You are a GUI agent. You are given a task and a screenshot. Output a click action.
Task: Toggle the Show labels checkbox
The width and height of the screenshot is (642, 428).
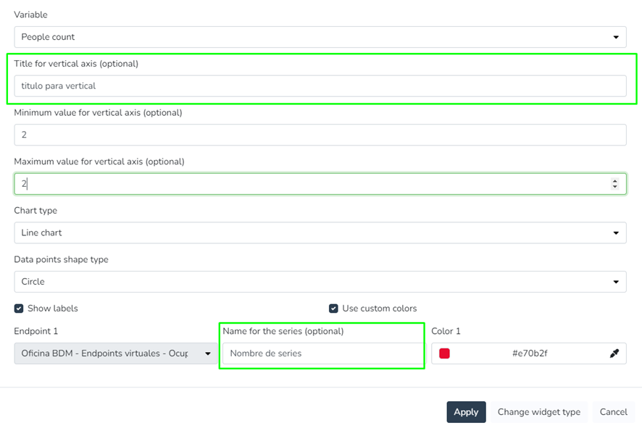[19, 309]
